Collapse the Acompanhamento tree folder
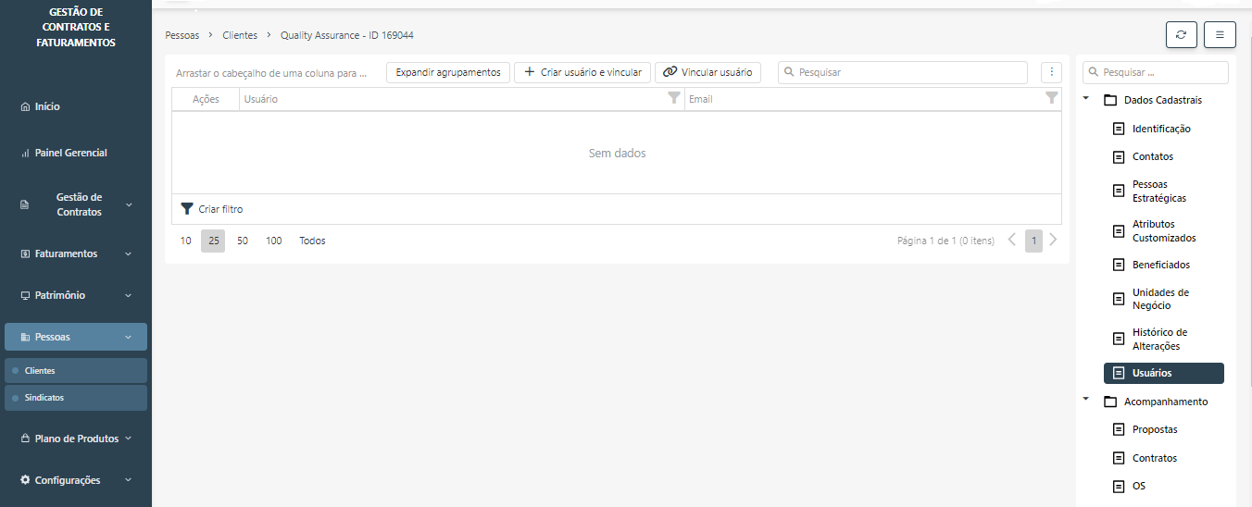Viewport: 1252px width, 507px height. click(x=1085, y=401)
